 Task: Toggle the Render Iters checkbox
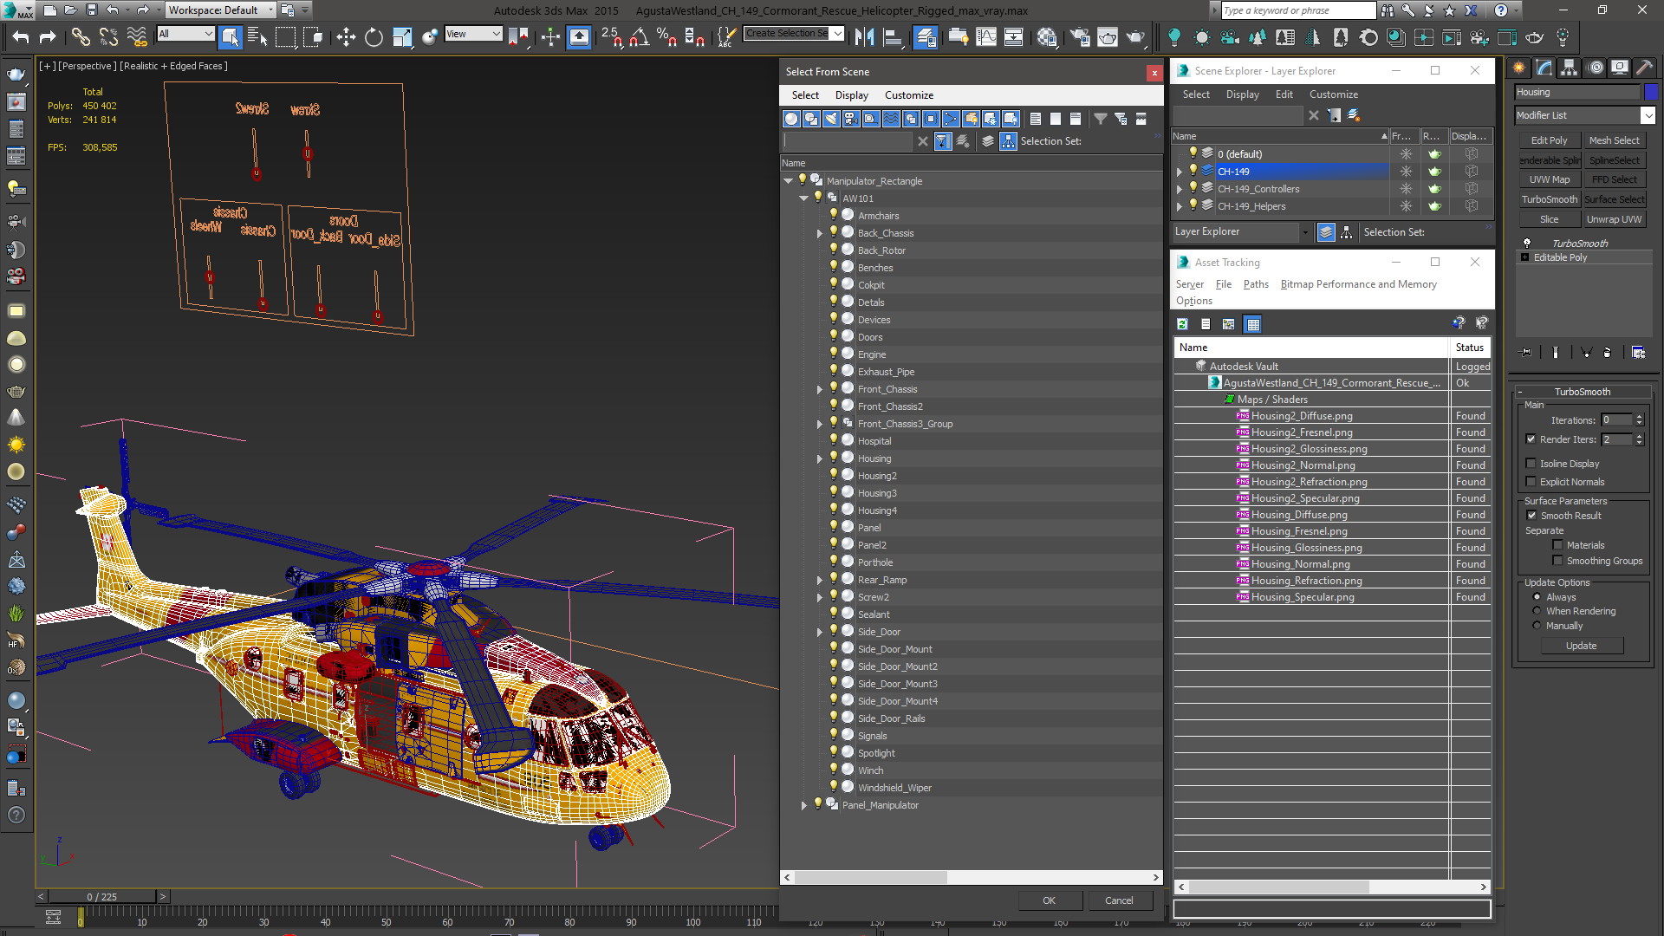click(x=1531, y=439)
